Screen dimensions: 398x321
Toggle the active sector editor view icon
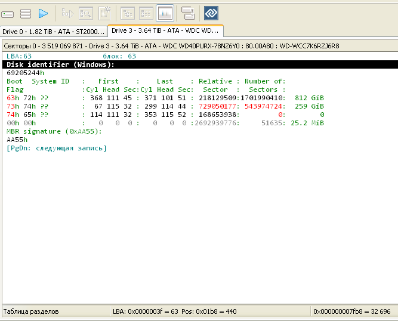point(165,13)
